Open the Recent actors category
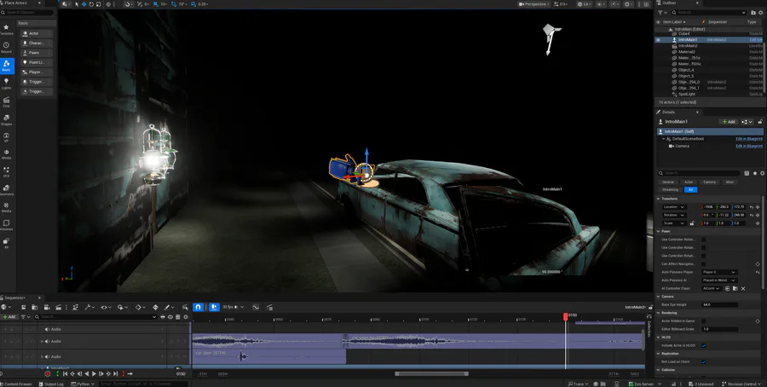 tap(7, 47)
